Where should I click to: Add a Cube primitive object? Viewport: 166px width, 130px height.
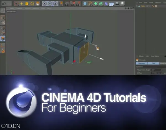[x=85, y=4]
